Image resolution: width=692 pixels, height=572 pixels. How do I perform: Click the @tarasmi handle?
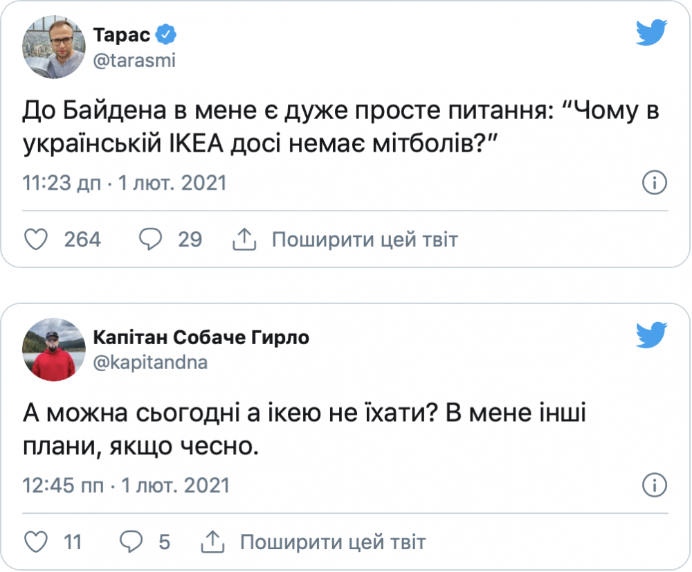pos(134,60)
